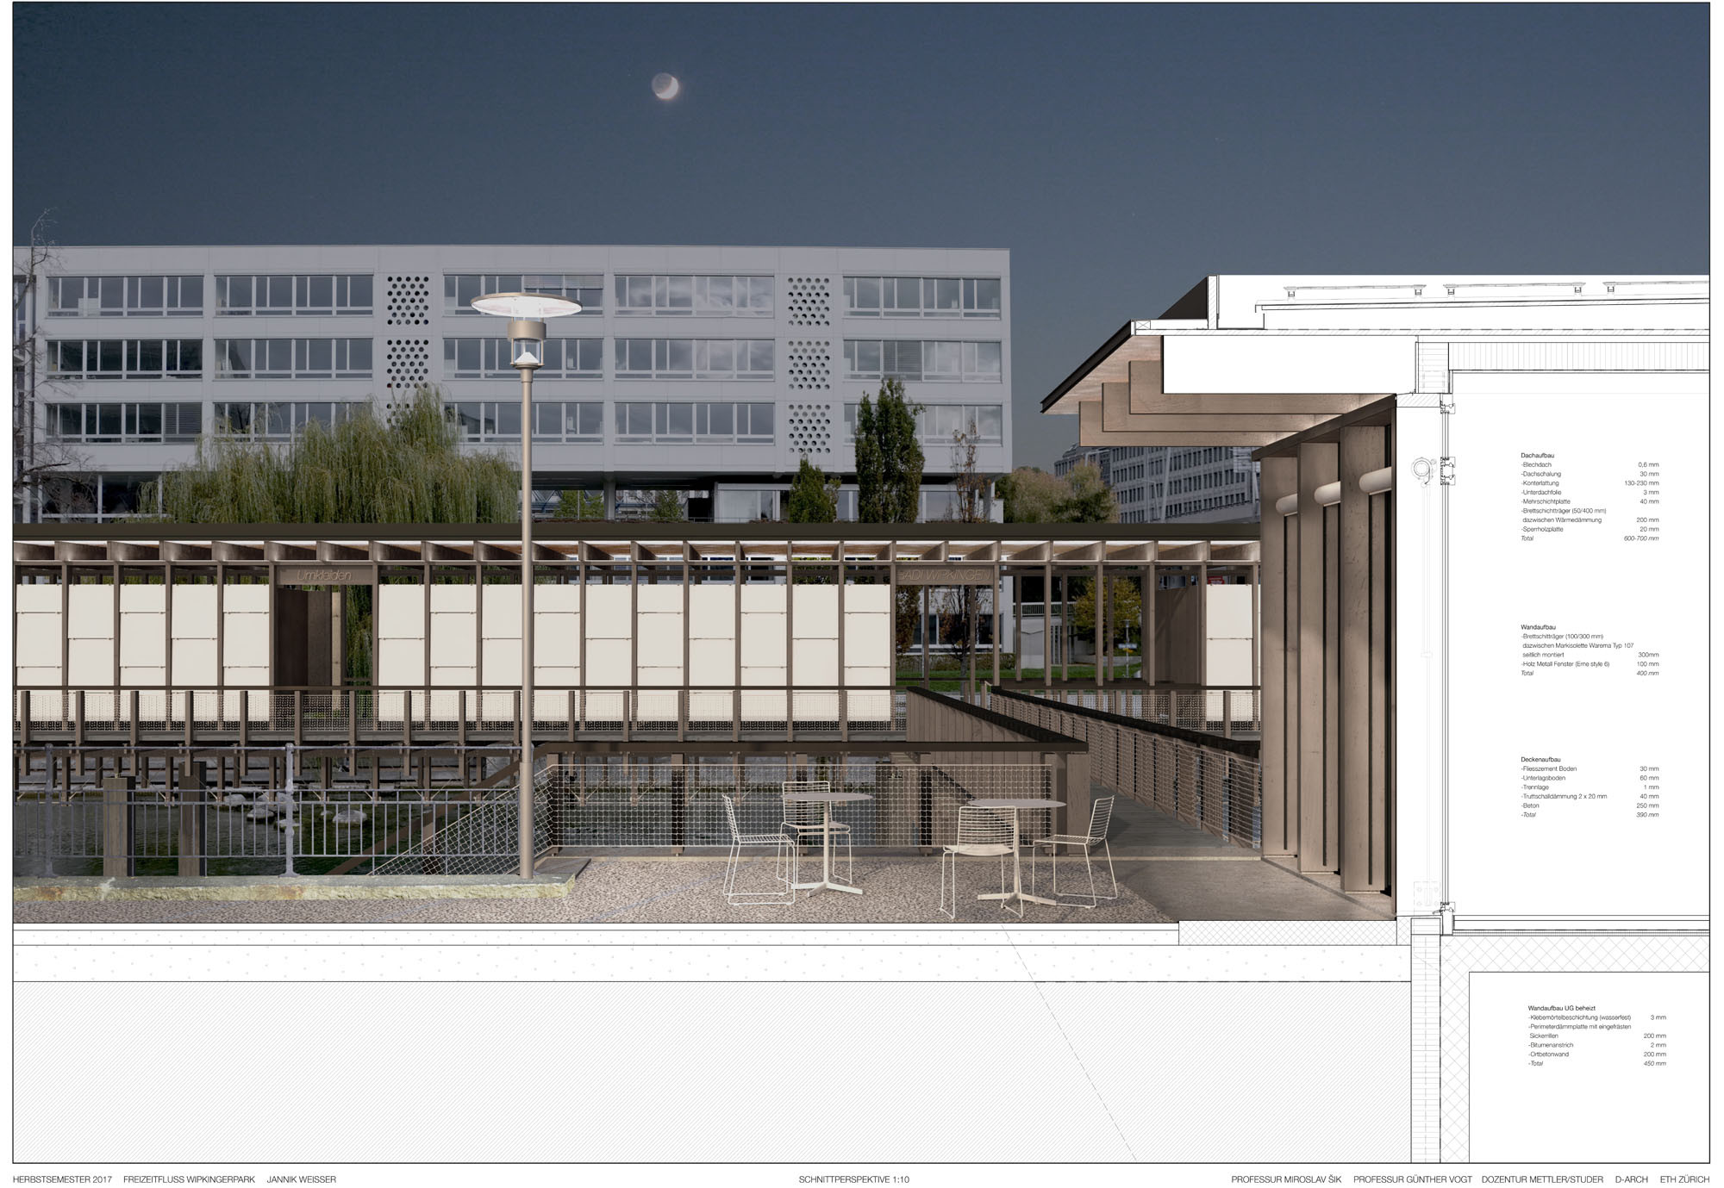
Task: Select '-Holz Metall Fenster (Erne style 6)'
Action: click(x=1565, y=664)
